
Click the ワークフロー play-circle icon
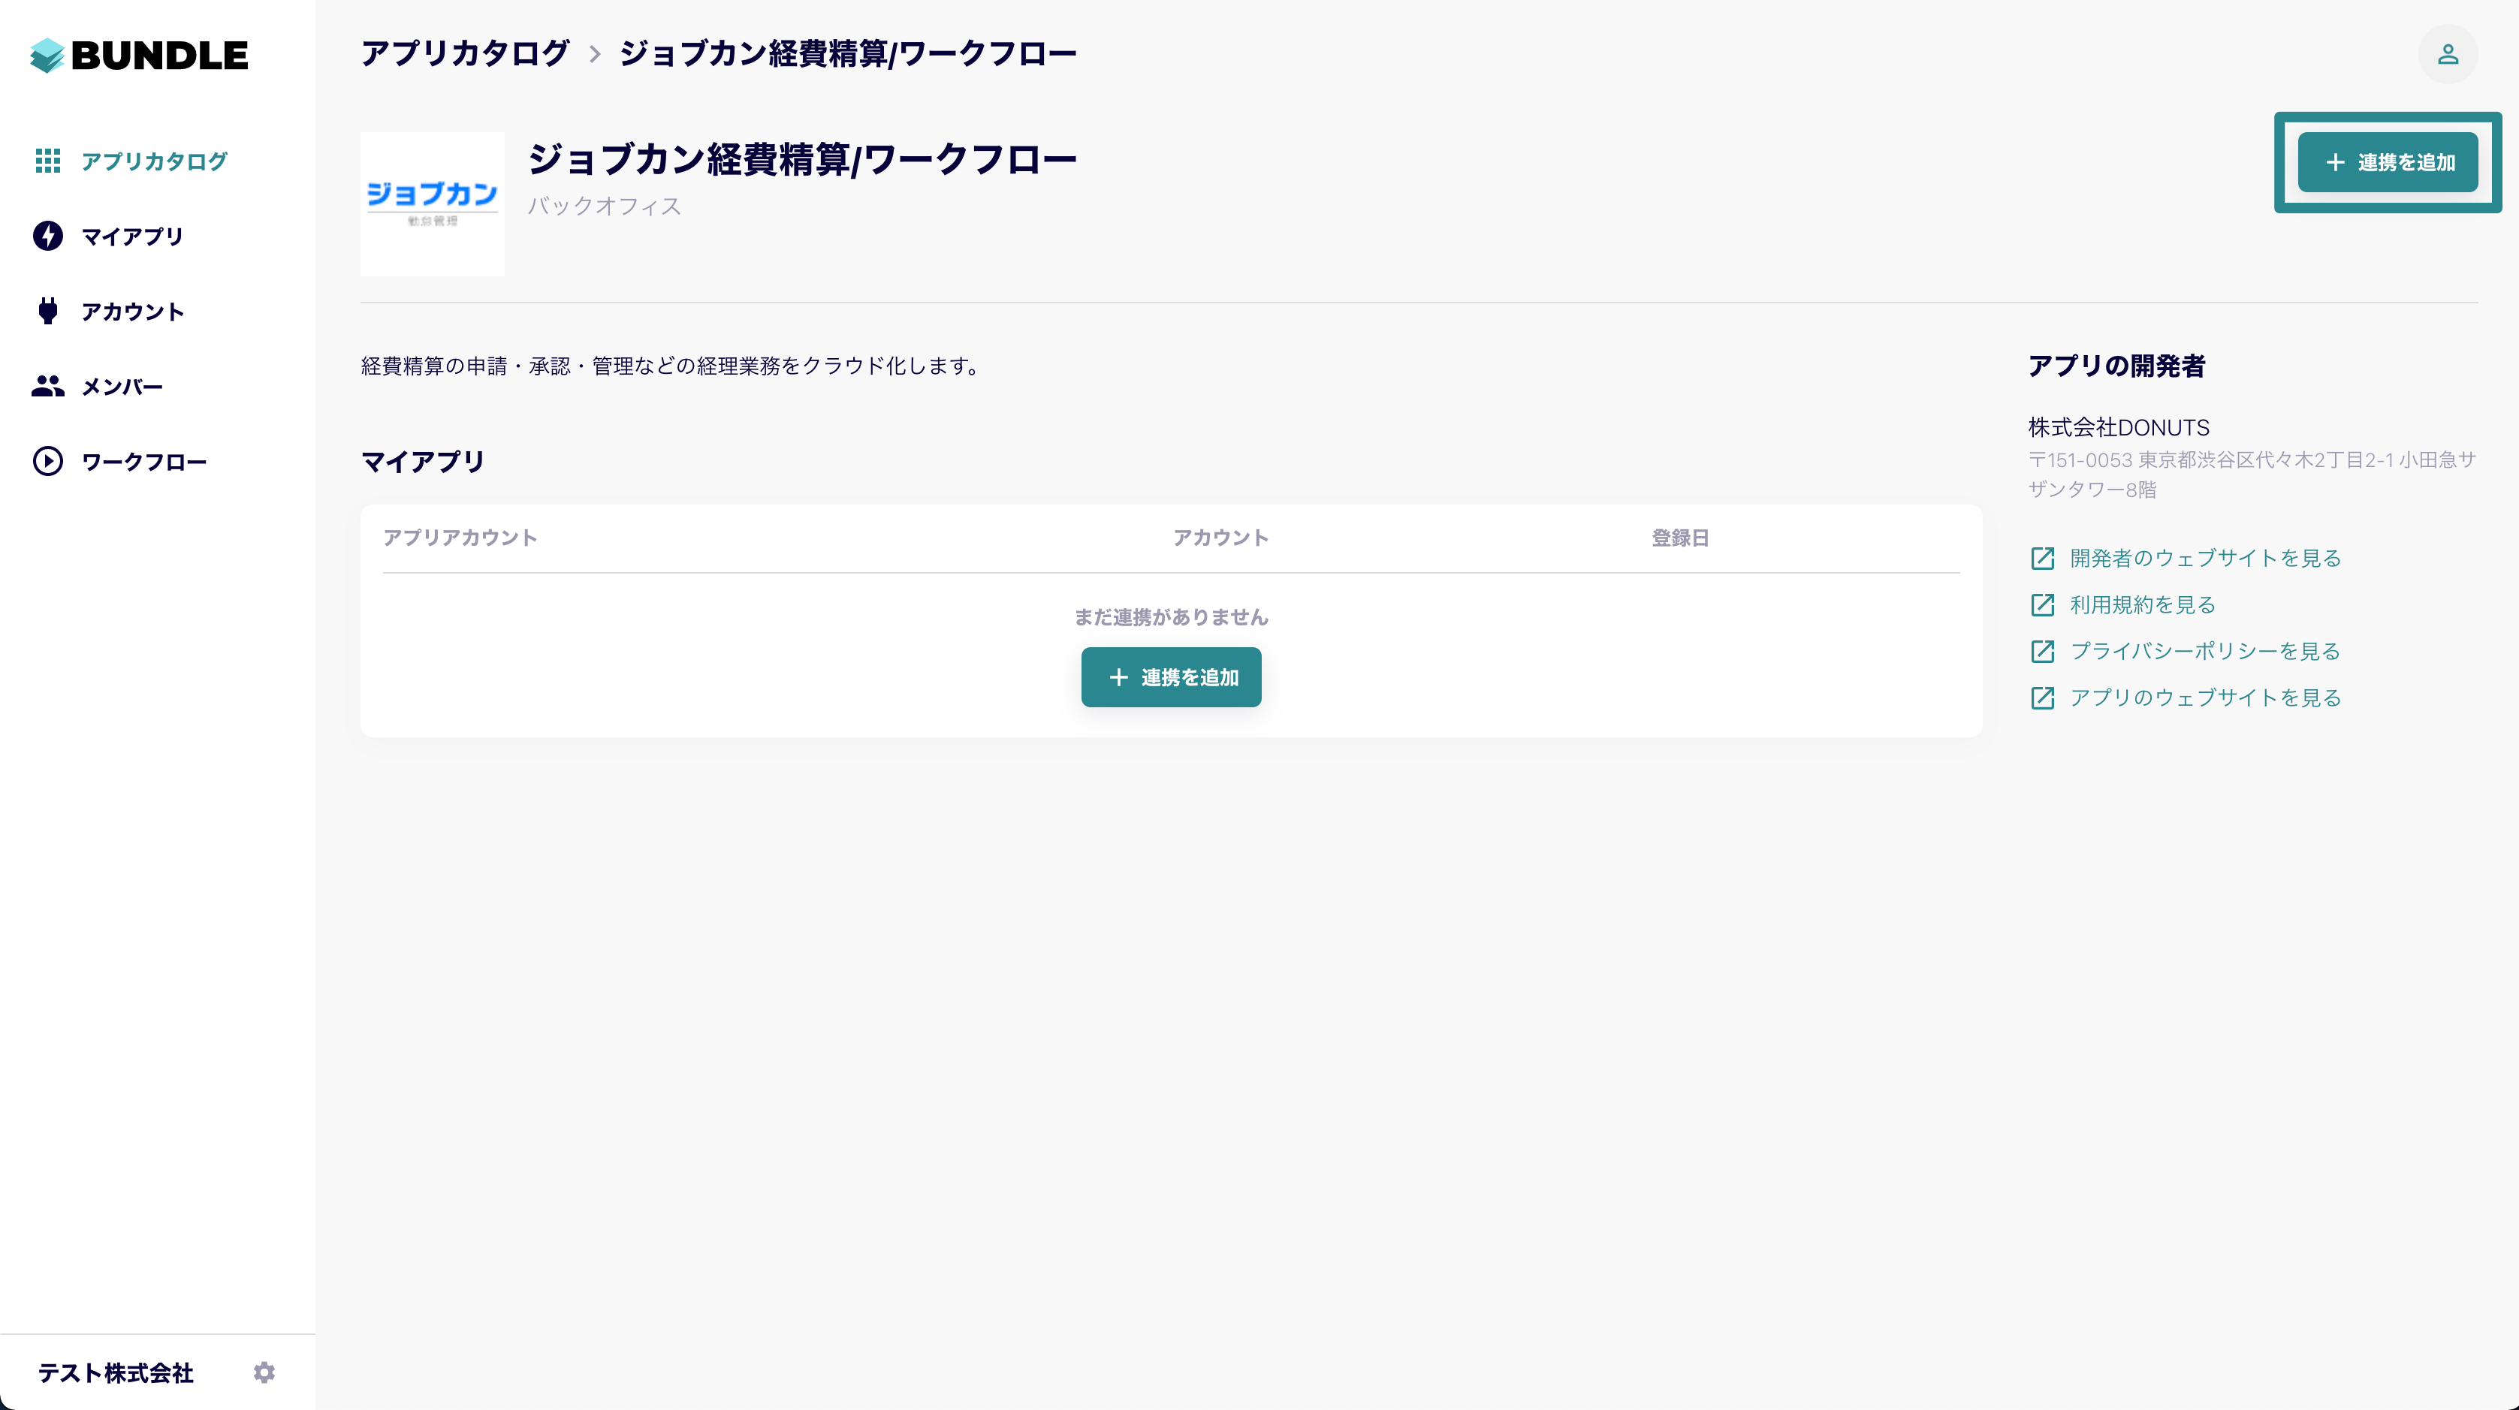48,462
